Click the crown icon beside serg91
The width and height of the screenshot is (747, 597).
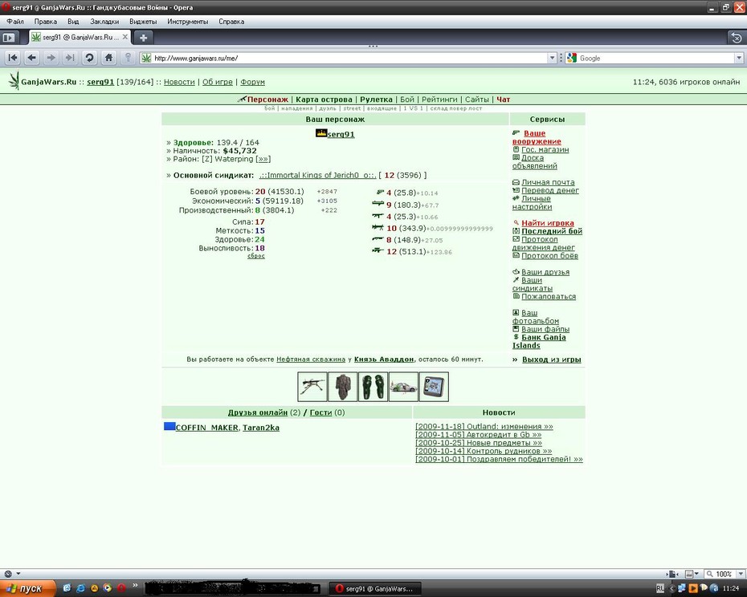321,133
